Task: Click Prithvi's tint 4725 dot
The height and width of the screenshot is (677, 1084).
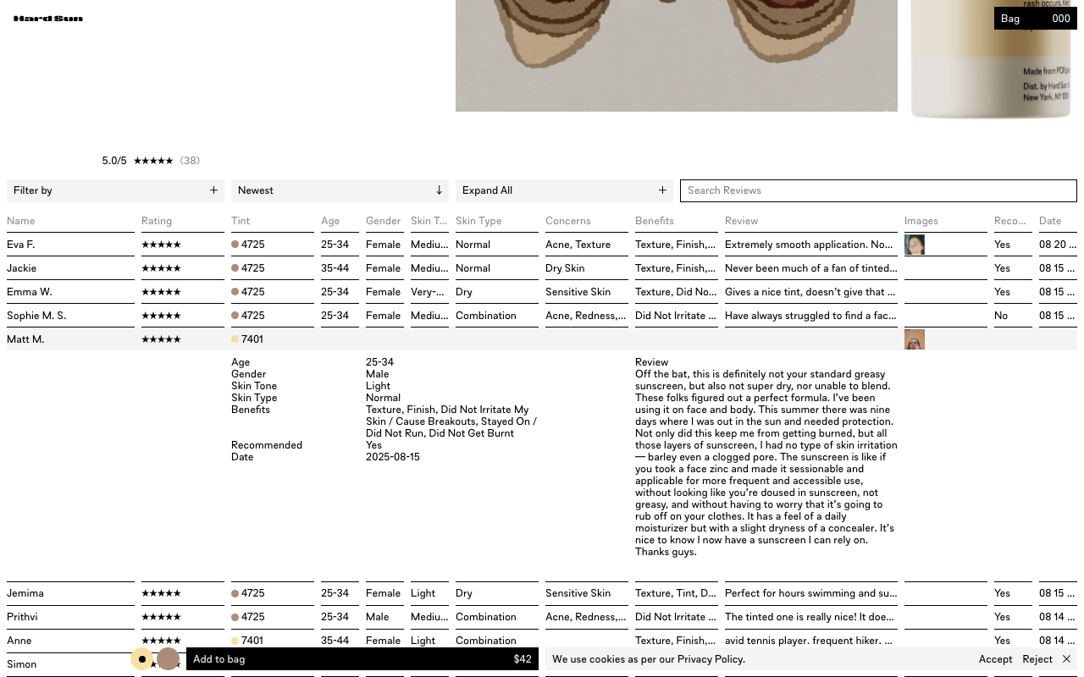Action: [x=235, y=617]
